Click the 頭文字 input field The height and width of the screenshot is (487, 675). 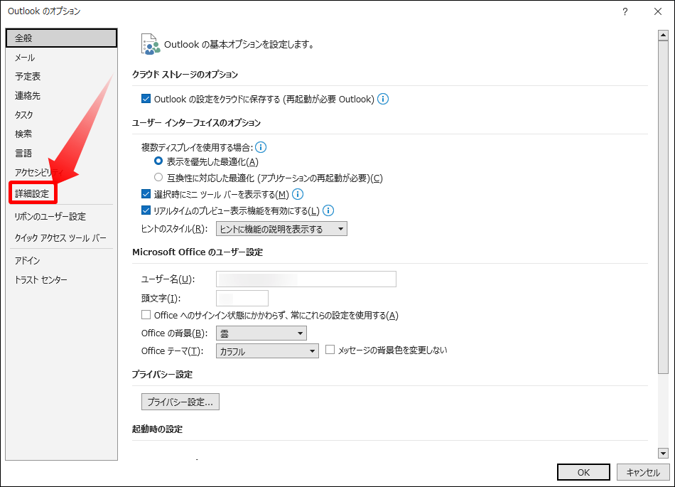[242, 298]
